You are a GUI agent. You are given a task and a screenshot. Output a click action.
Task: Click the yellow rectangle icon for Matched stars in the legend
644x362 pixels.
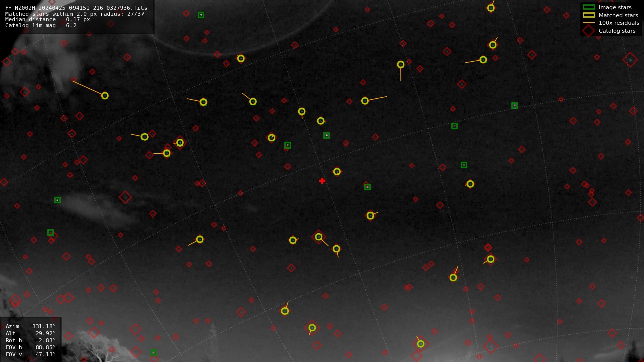tap(589, 15)
